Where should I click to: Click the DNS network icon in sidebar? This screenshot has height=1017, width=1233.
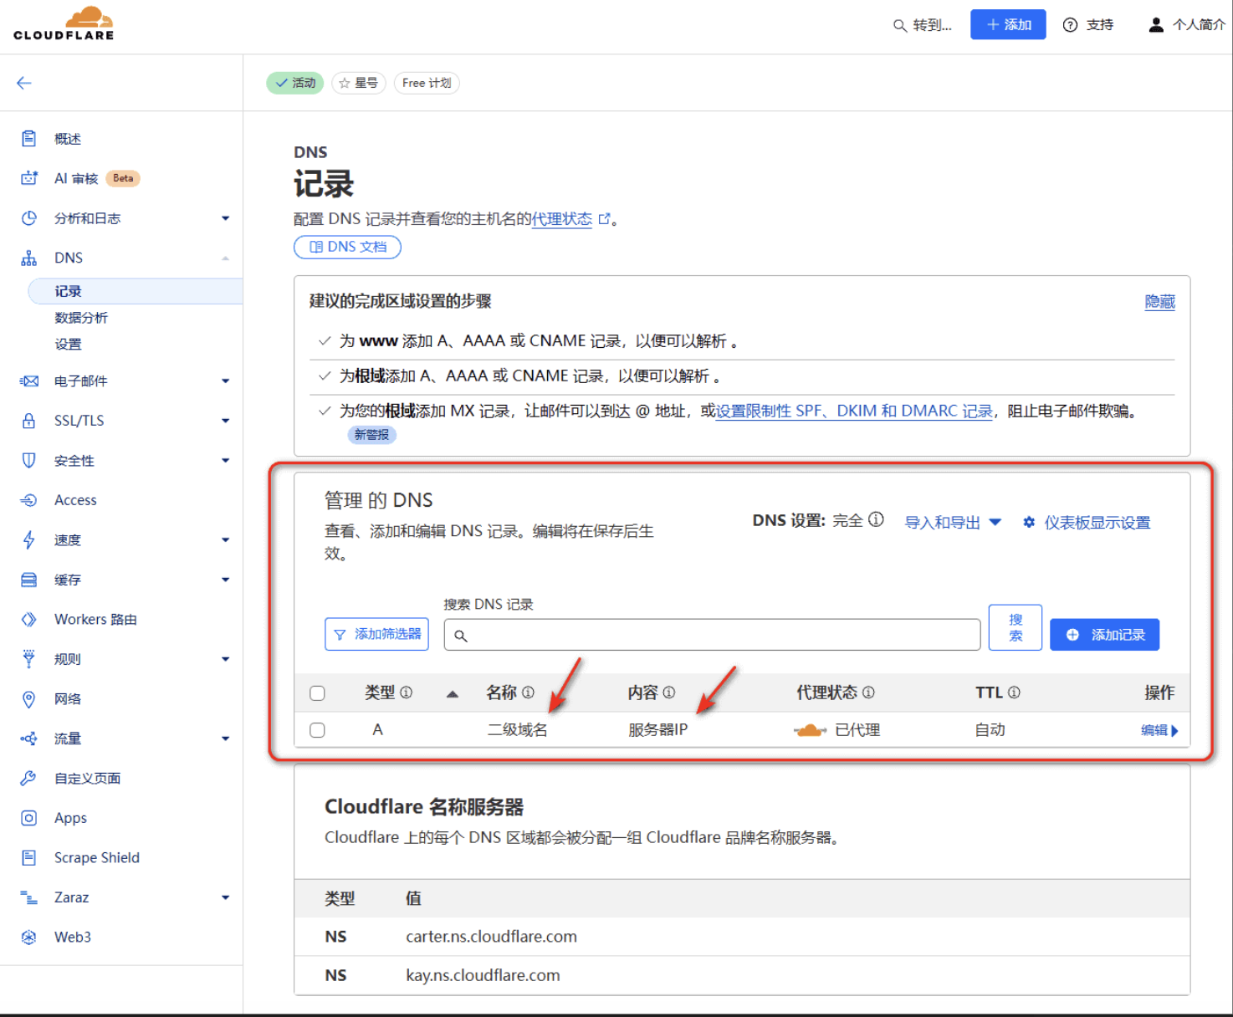click(28, 258)
